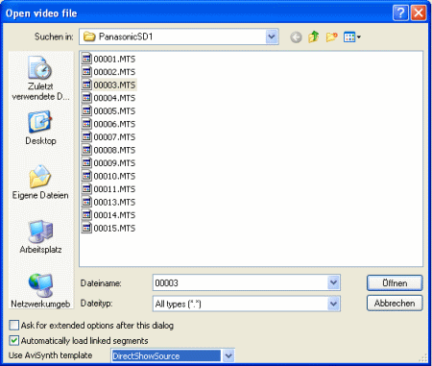Click the file icon of 00005.MTS
The width and height of the screenshot is (432, 366).
(x=86, y=110)
